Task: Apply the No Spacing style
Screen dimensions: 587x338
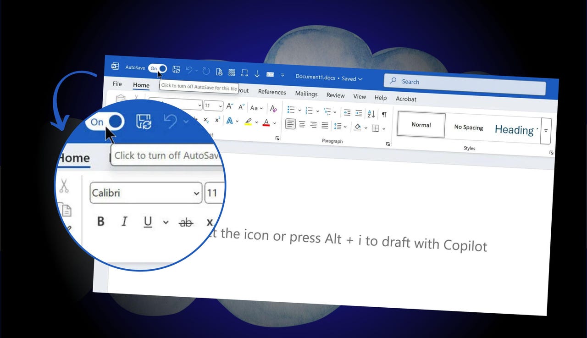Action: point(469,127)
